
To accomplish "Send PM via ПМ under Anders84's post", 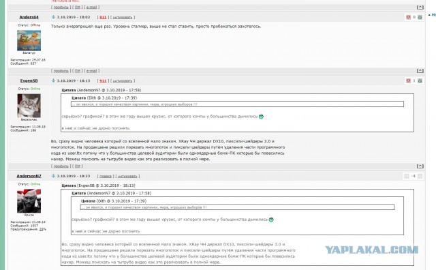I will pyautogui.click(x=78, y=71).
